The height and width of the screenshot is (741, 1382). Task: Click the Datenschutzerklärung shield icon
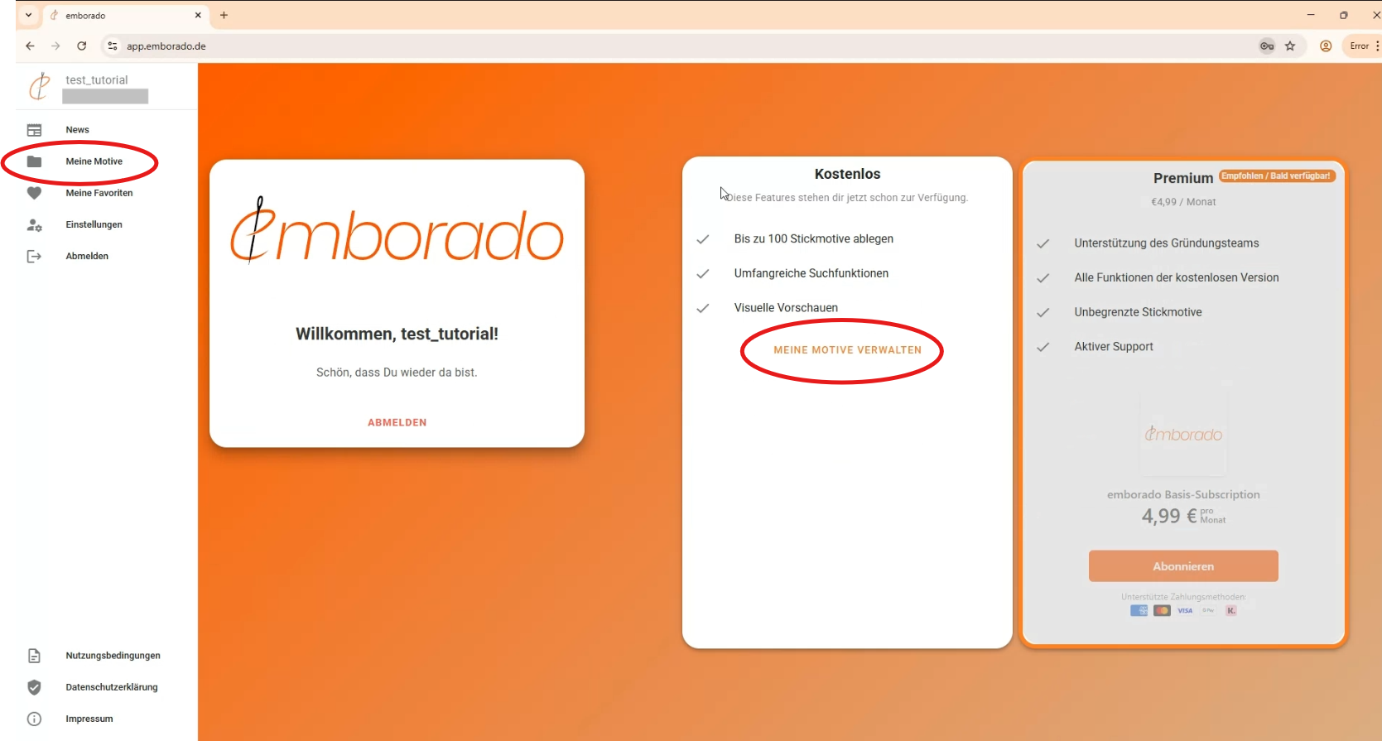click(34, 687)
